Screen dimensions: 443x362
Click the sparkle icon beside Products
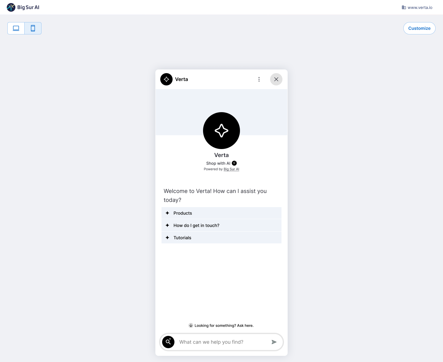click(x=167, y=213)
